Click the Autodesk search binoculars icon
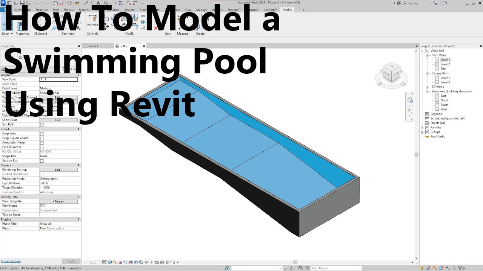 tap(399, 3)
